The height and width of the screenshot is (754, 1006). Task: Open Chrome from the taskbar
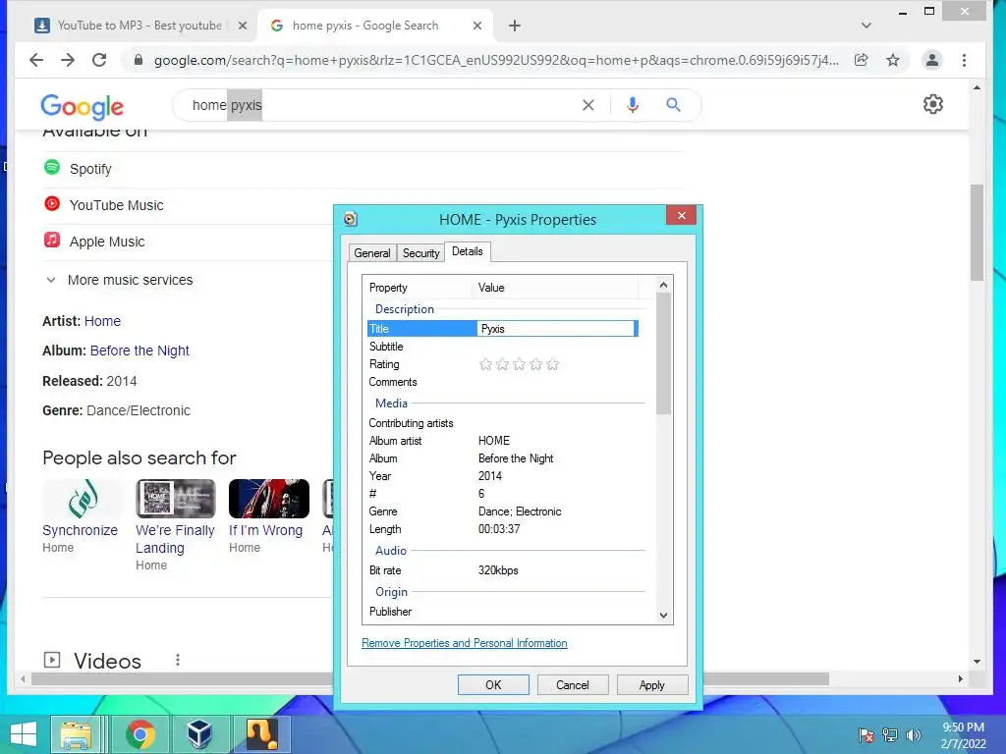tap(140, 734)
